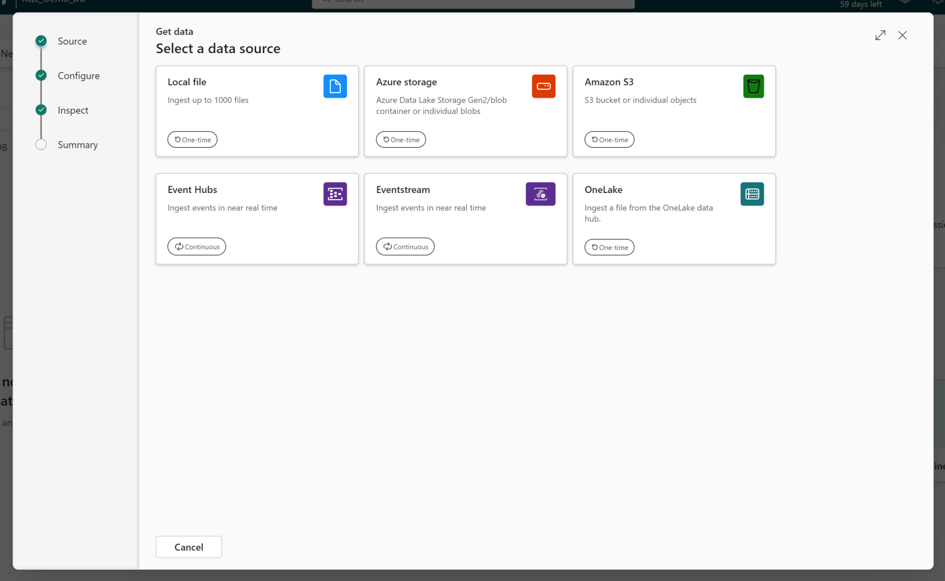Viewport: 945px width, 581px height.
Task: Expand the Get data dialog to full screen
Action: tap(880, 35)
